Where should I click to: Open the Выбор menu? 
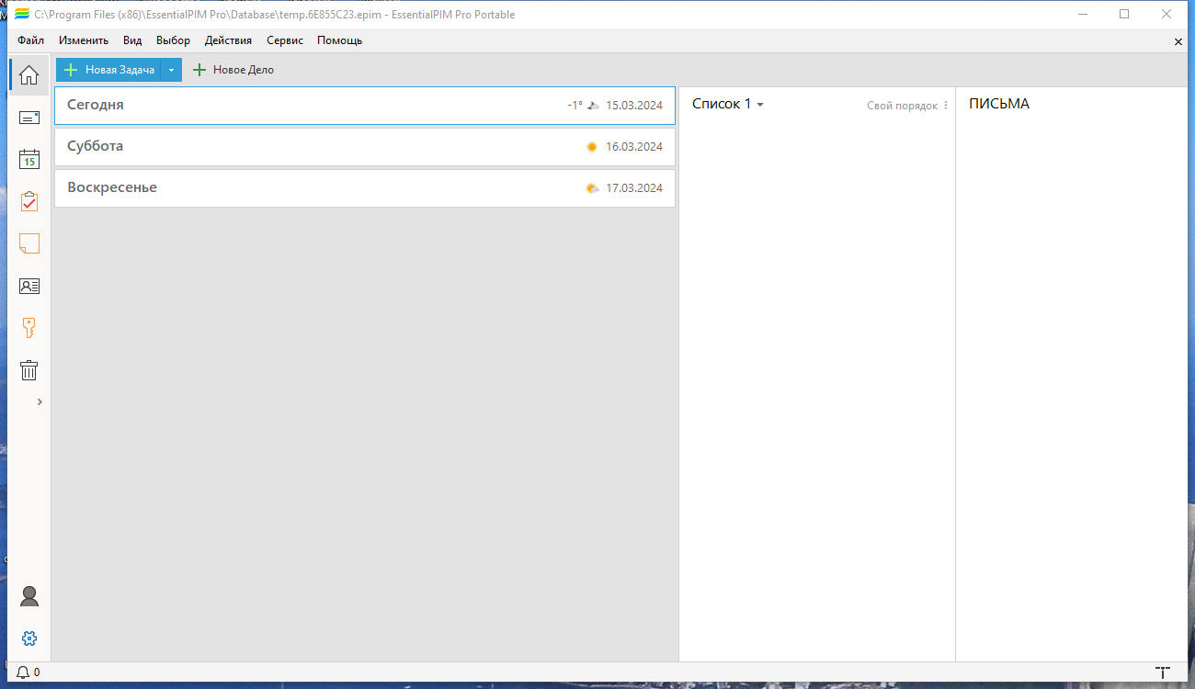pyautogui.click(x=173, y=40)
